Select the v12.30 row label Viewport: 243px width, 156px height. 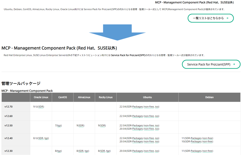[8, 151]
